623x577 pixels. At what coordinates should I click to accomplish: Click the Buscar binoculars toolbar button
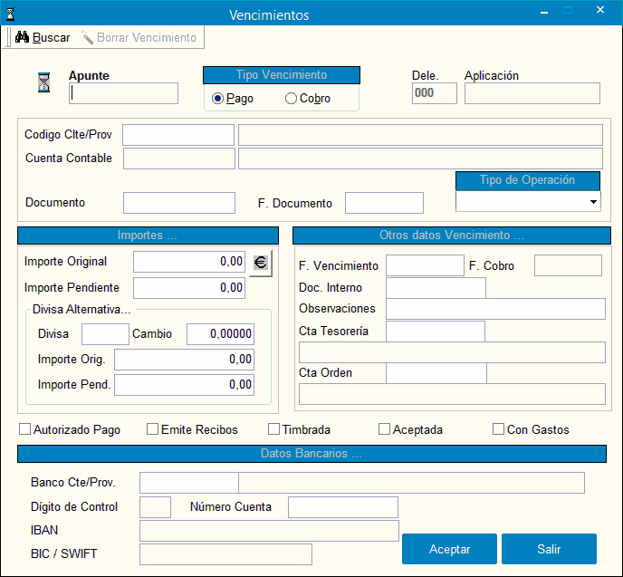(x=43, y=38)
